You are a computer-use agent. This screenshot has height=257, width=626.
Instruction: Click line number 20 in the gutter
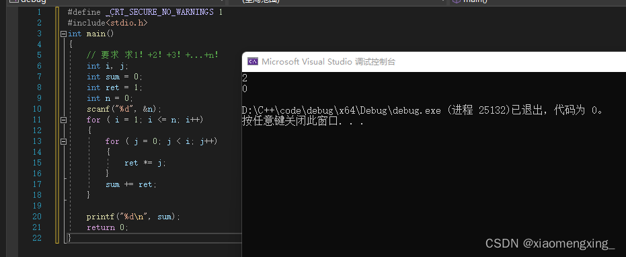(37, 217)
